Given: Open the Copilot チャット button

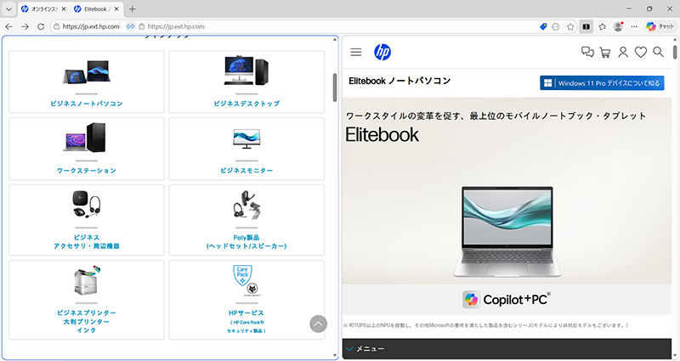Looking at the screenshot, I should click(x=660, y=26).
